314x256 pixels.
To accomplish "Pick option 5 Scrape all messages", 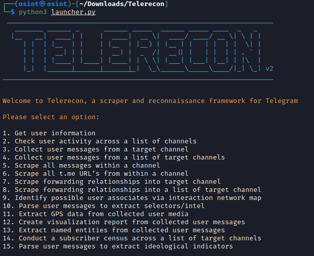I will 81,166.
